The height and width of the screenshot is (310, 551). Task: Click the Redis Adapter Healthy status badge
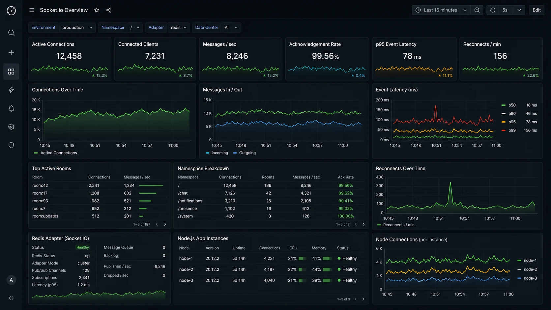pos(82,247)
